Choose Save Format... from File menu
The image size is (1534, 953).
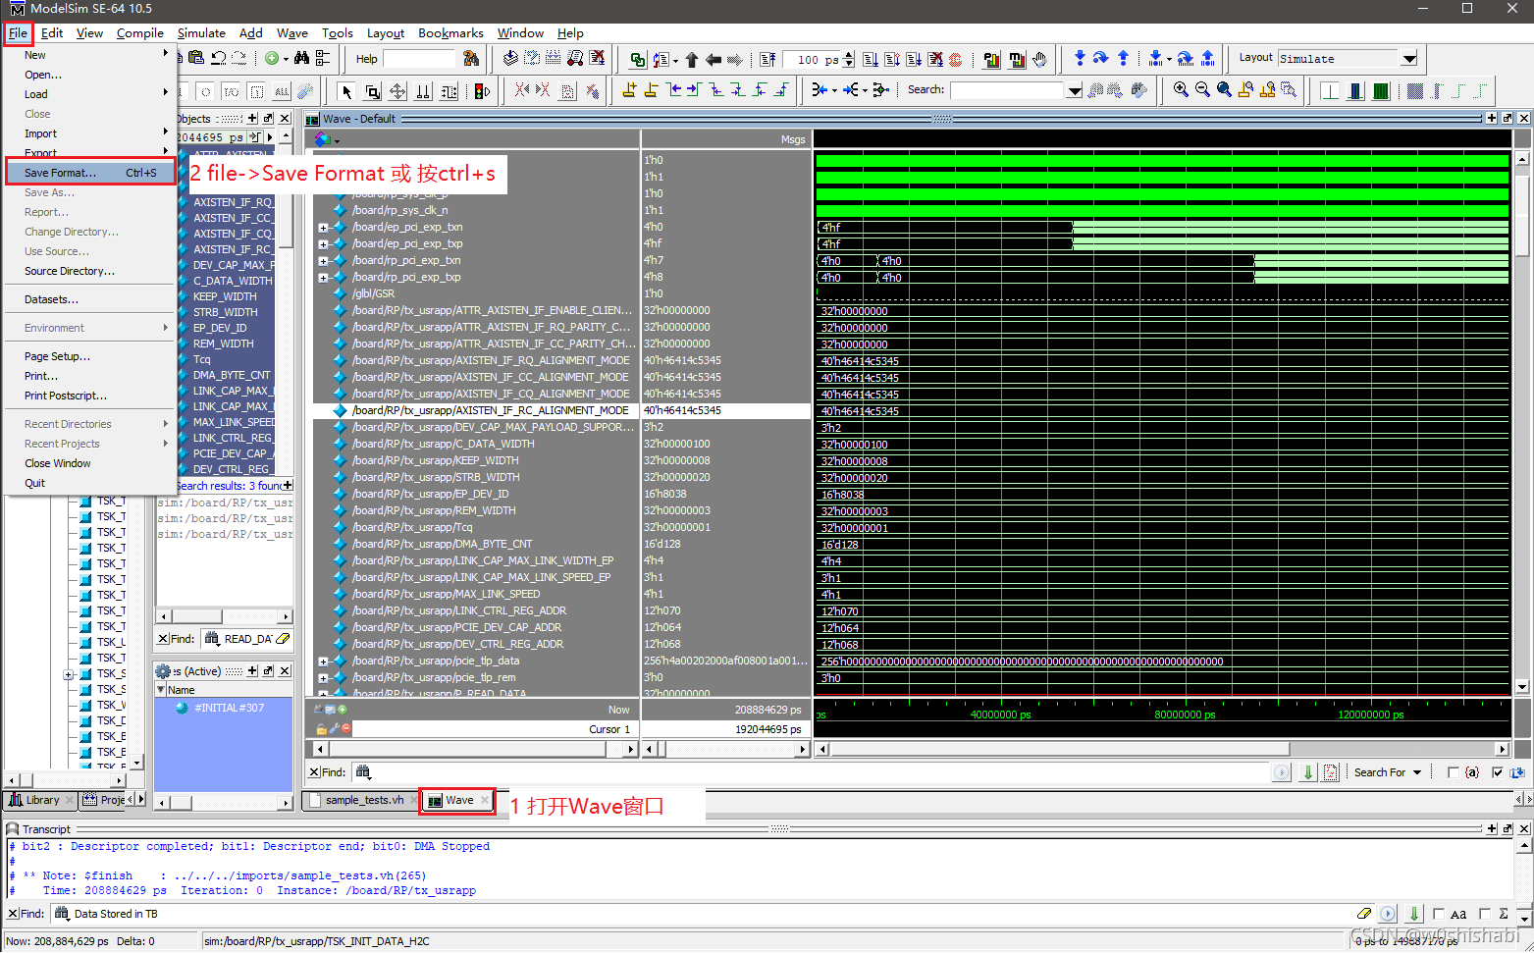tap(90, 173)
